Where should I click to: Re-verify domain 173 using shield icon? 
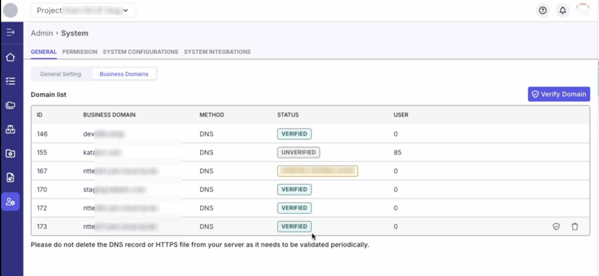point(556,226)
